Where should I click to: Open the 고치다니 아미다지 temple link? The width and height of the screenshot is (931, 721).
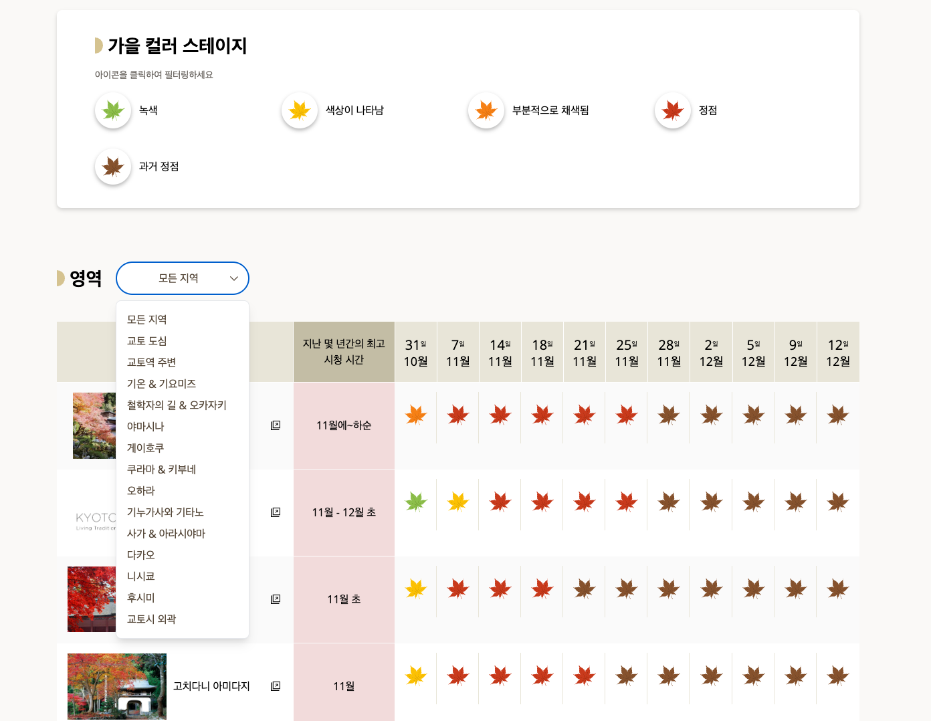click(211, 686)
